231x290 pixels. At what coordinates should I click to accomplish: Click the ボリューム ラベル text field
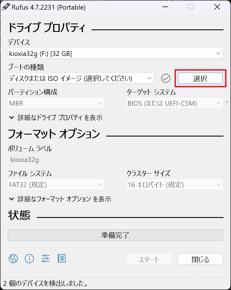(x=115, y=160)
